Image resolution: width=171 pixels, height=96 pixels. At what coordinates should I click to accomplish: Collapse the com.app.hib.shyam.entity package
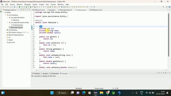(7, 22)
